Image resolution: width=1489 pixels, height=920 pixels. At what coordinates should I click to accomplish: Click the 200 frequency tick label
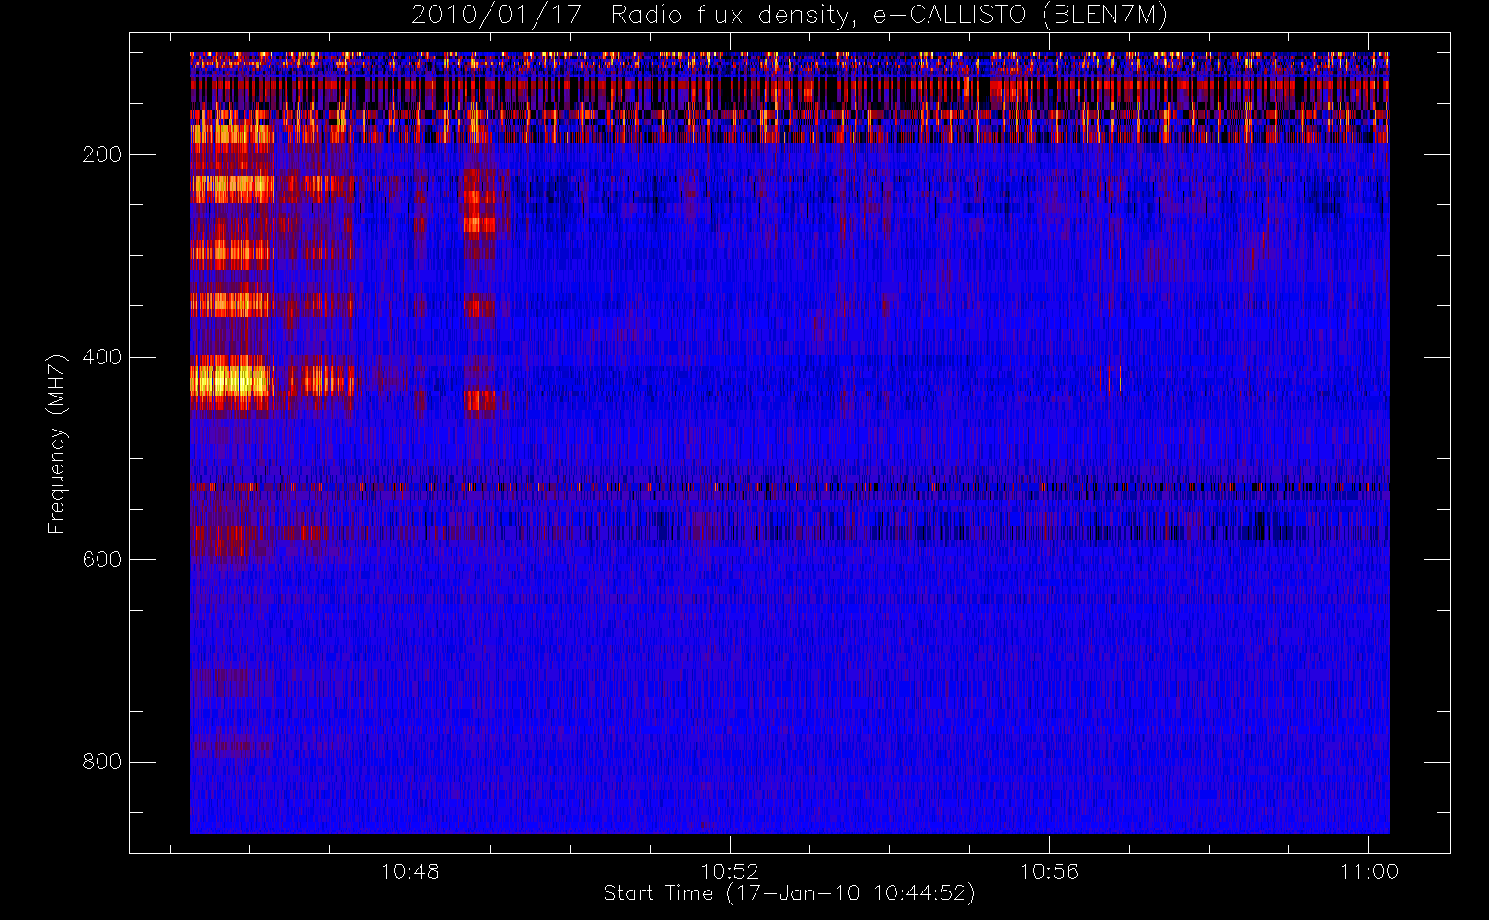click(101, 155)
